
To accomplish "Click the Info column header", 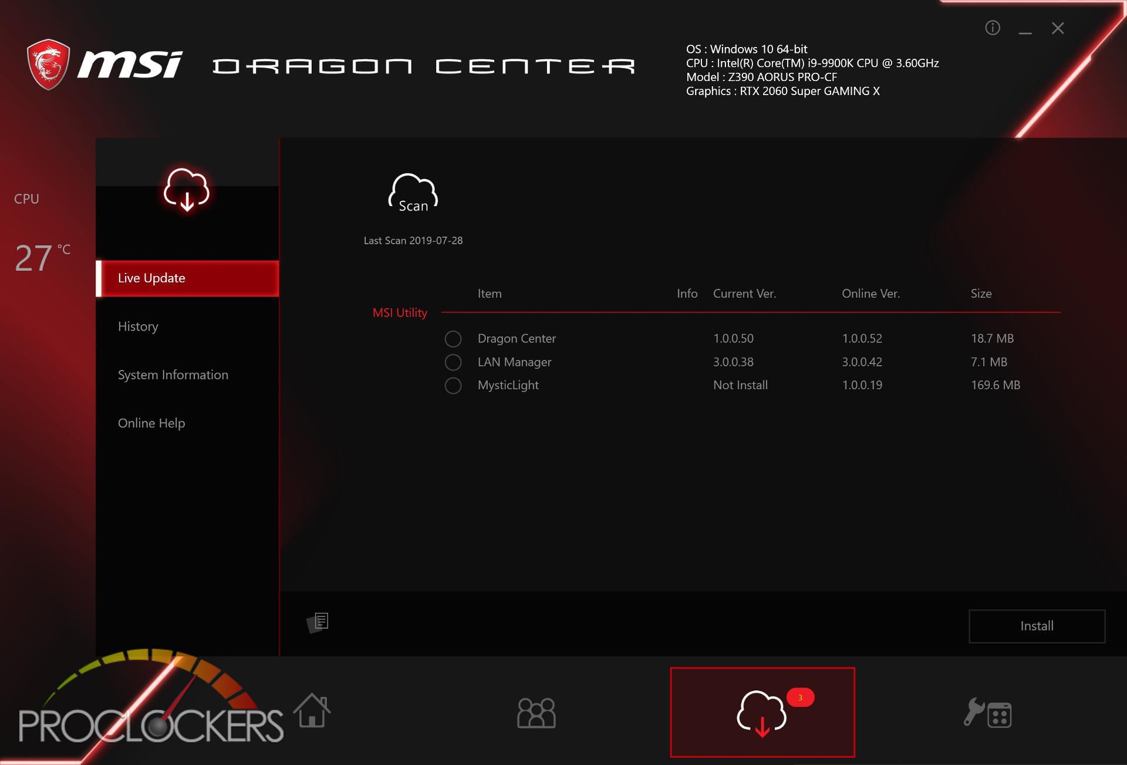I will tap(687, 294).
